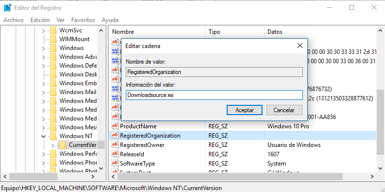The height and width of the screenshot is (192, 385).
Task: Click the values pane scroll right arrow
Action: pos(372,176)
